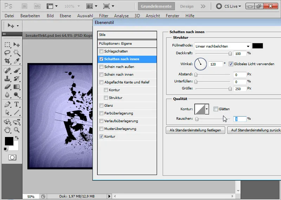Select the Crop tool
Screen dimensions: 281x200
pyautogui.click(x=7, y=61)
